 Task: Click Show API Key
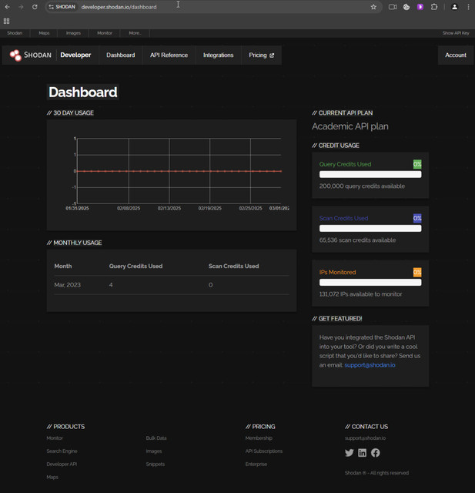[x=455, y=33]
